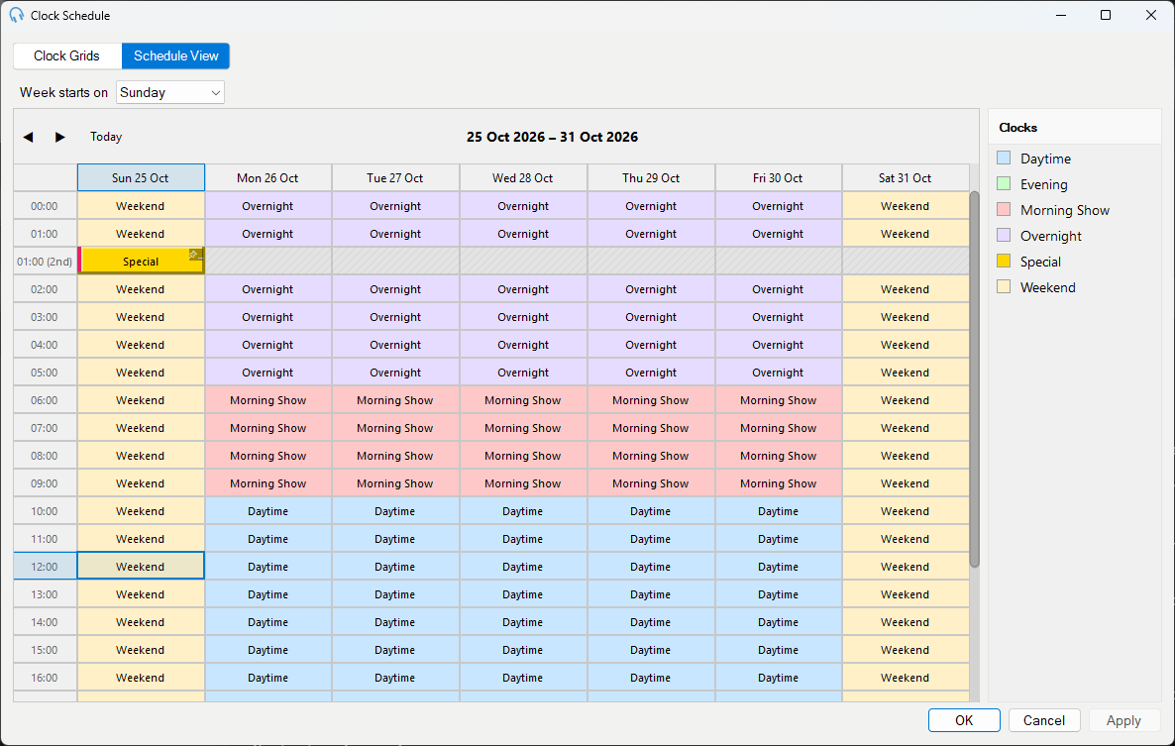Click the Weekend legend color swatch

click(1005, 287)
